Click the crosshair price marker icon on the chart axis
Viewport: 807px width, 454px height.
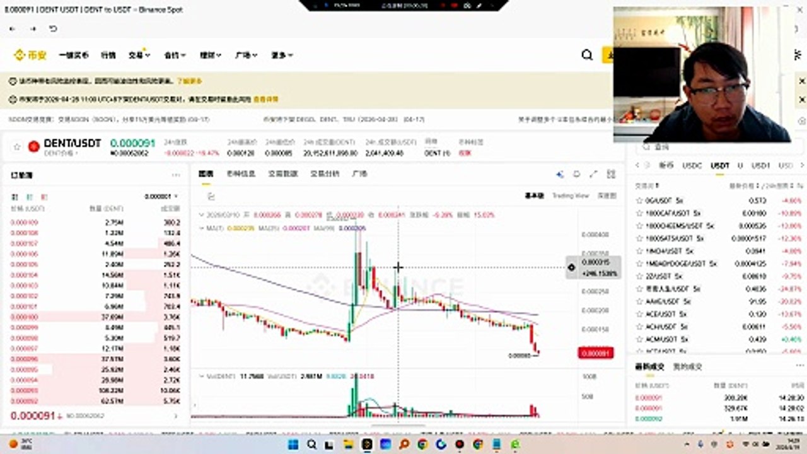[x=572, y=267]
